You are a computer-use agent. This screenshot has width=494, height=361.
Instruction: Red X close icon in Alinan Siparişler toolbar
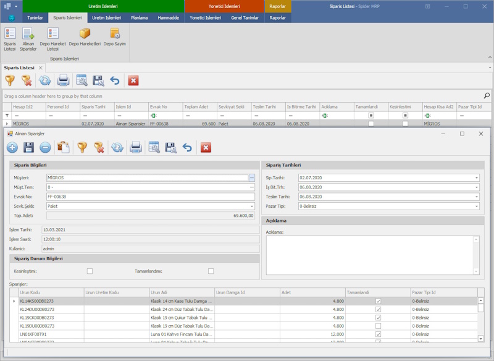click(x=206, y=148)
